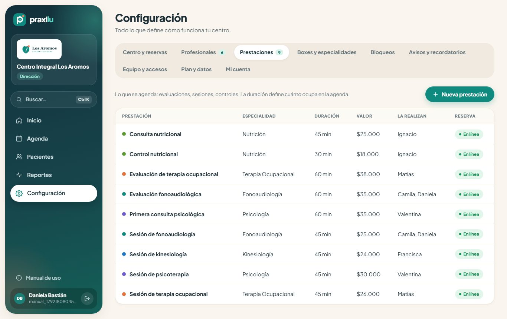507x319 pixels.
Task: Open the Control nutricional row
Action: click(x=305, y=154)
